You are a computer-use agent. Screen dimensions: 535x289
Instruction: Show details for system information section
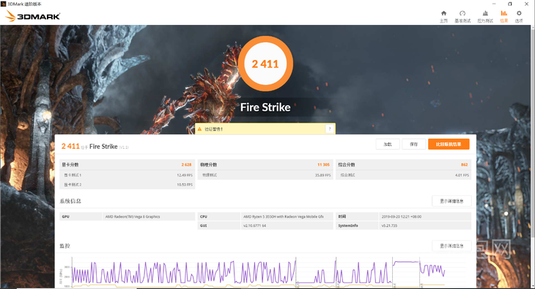(x=451, y=201)
